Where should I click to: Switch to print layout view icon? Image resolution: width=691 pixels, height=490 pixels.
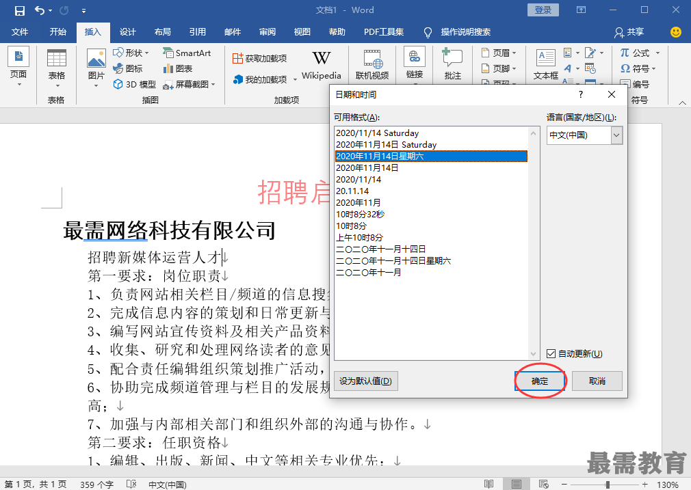click(x=517, y=485)
